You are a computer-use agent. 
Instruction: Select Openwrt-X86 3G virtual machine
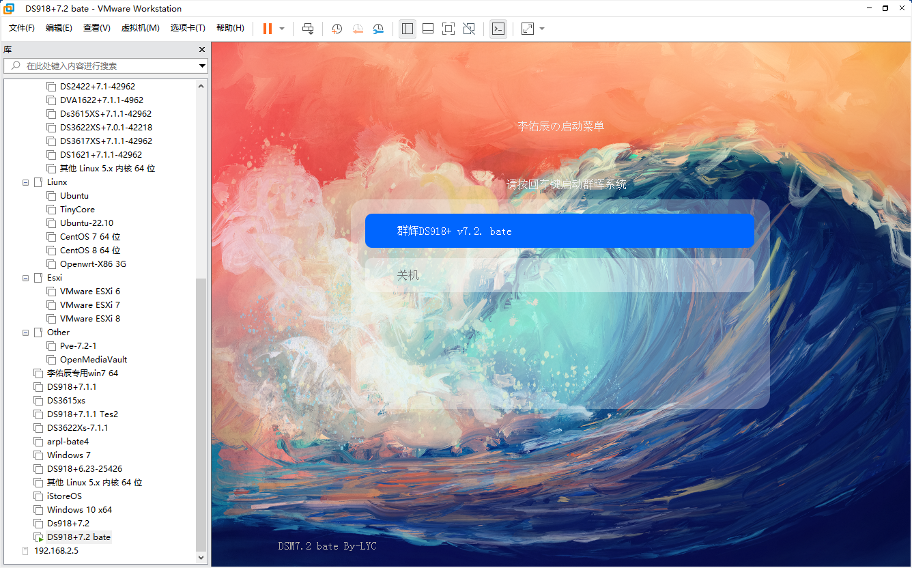93,264
